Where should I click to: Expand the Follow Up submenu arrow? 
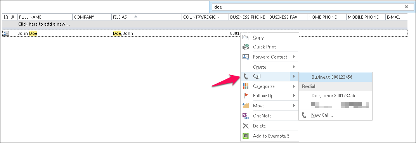(294, 96)
